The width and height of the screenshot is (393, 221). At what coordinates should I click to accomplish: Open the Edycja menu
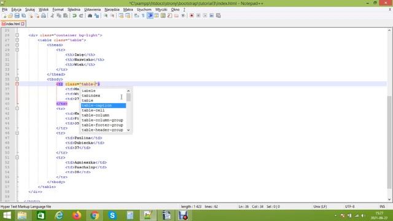click(x=17, y=10)
